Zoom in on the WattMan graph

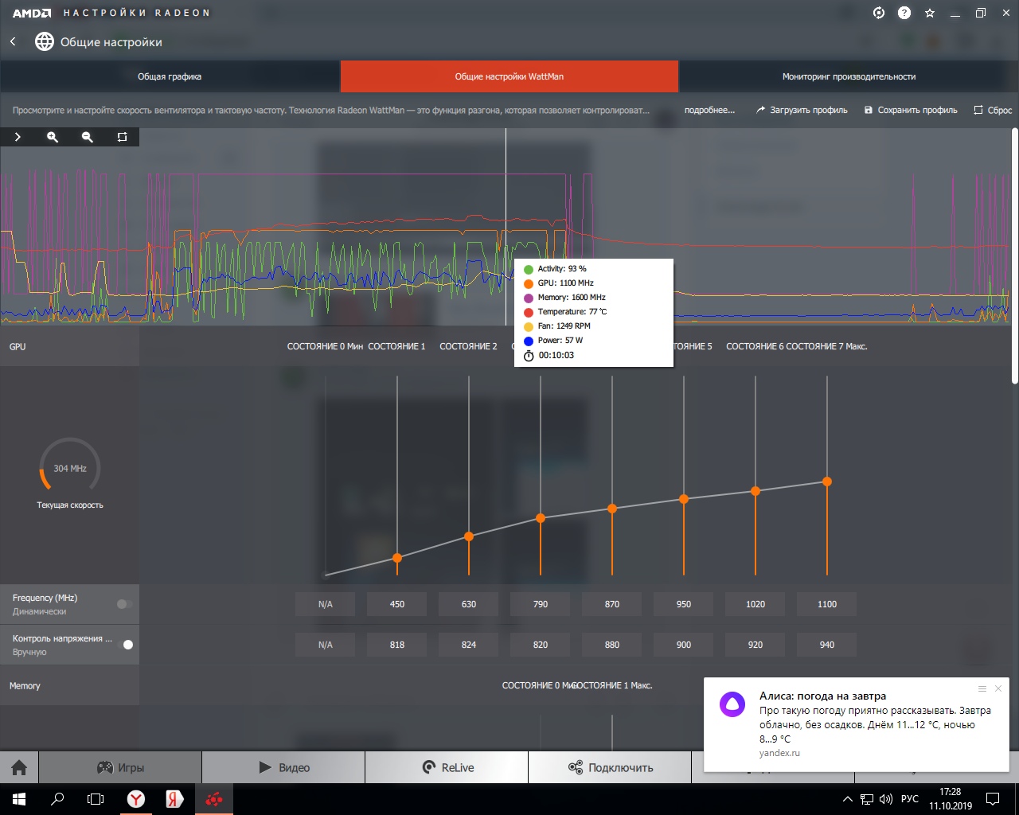(x=53, y=137)
